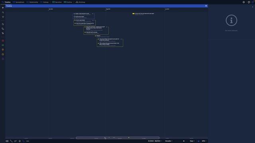Image resolution: width=255 pixels, height=143 pixels.
Task: Click the location pin icon in status bar
Action: click(x=20, y=141)
